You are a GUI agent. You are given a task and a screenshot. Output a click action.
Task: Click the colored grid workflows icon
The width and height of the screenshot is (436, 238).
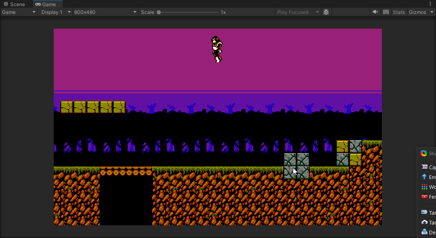424,187
